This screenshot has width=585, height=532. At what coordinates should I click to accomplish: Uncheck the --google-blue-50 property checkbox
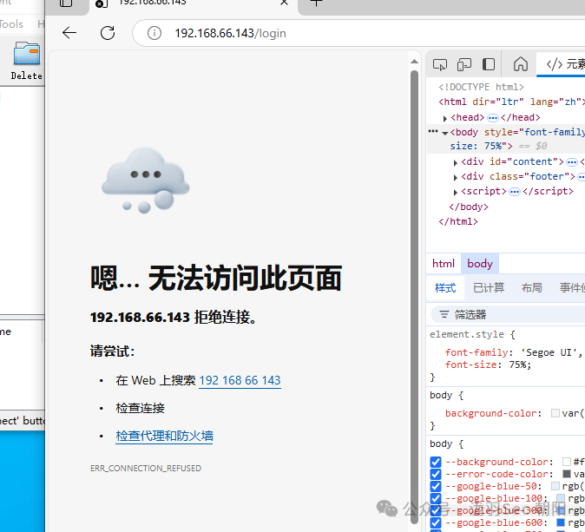tap(436, 487)
